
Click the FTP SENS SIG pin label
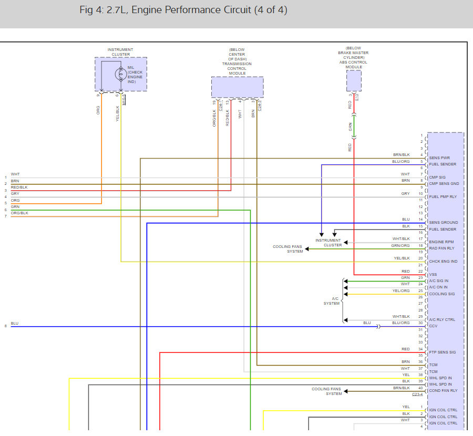[x=442, y=352]
